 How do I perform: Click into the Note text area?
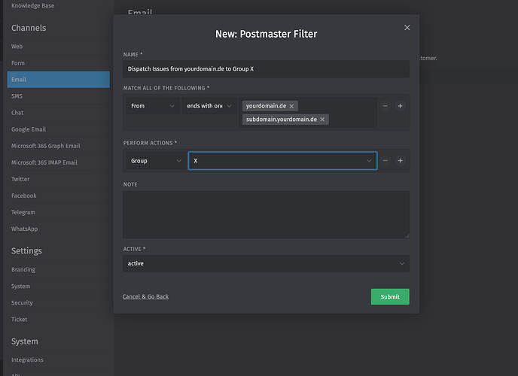tap(266, 214)
